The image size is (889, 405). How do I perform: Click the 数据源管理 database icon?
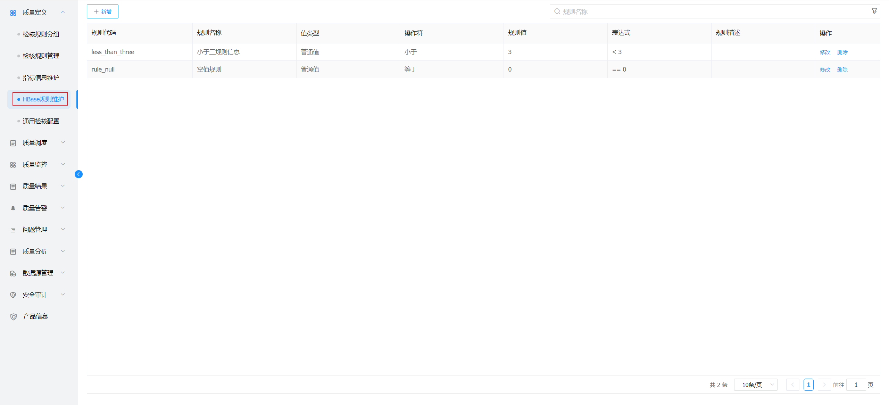pyautogui.click(x=13, y=273)
